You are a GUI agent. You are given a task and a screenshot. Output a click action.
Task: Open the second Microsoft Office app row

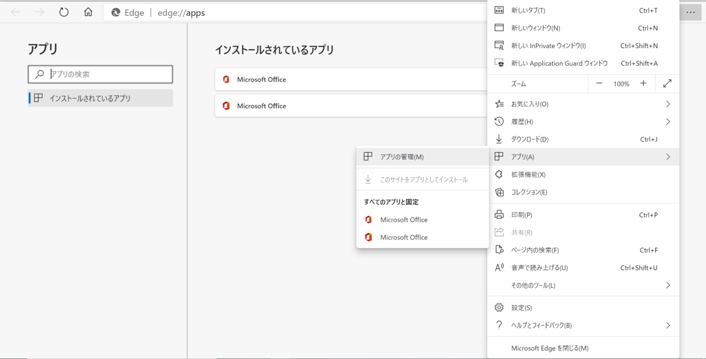click(x=351, y=106)
